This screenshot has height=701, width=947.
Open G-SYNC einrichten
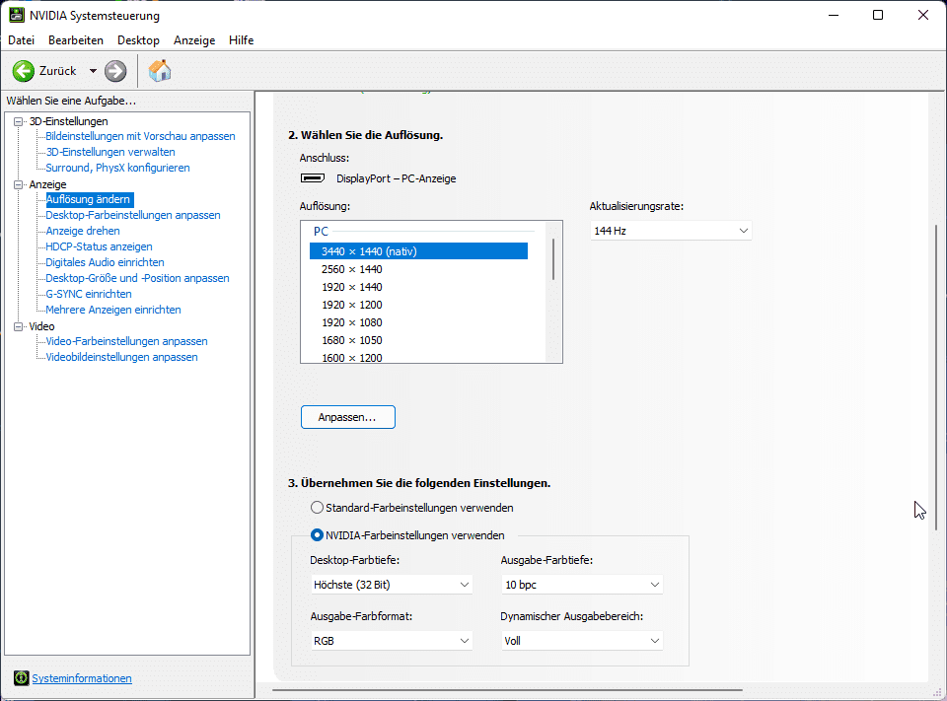pos(89,294)
